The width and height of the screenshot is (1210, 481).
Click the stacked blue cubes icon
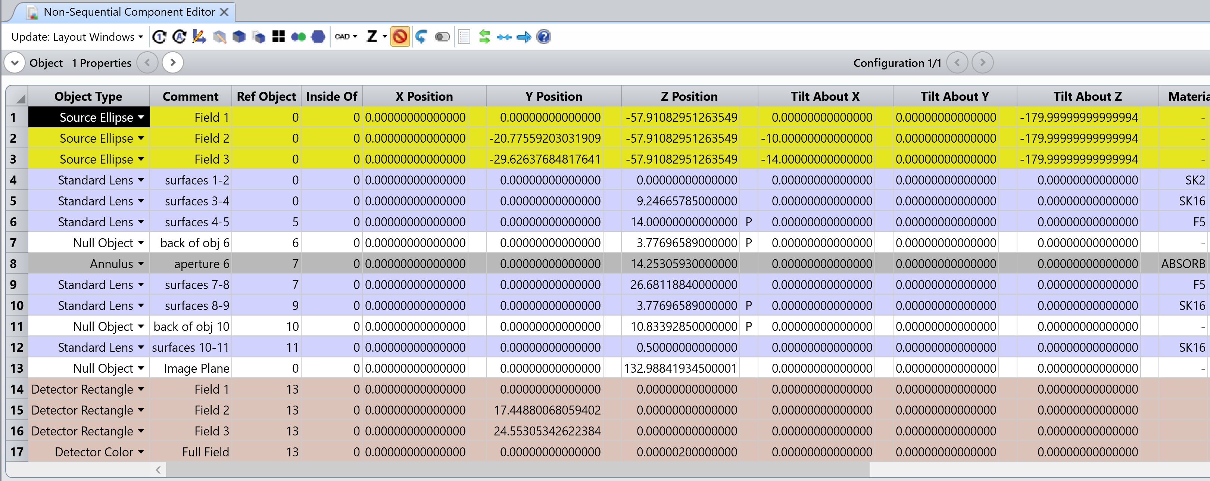click(259, 37)
